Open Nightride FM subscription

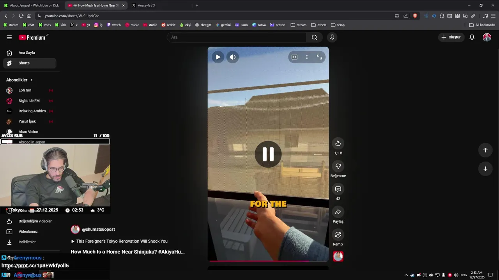[30, 101]
